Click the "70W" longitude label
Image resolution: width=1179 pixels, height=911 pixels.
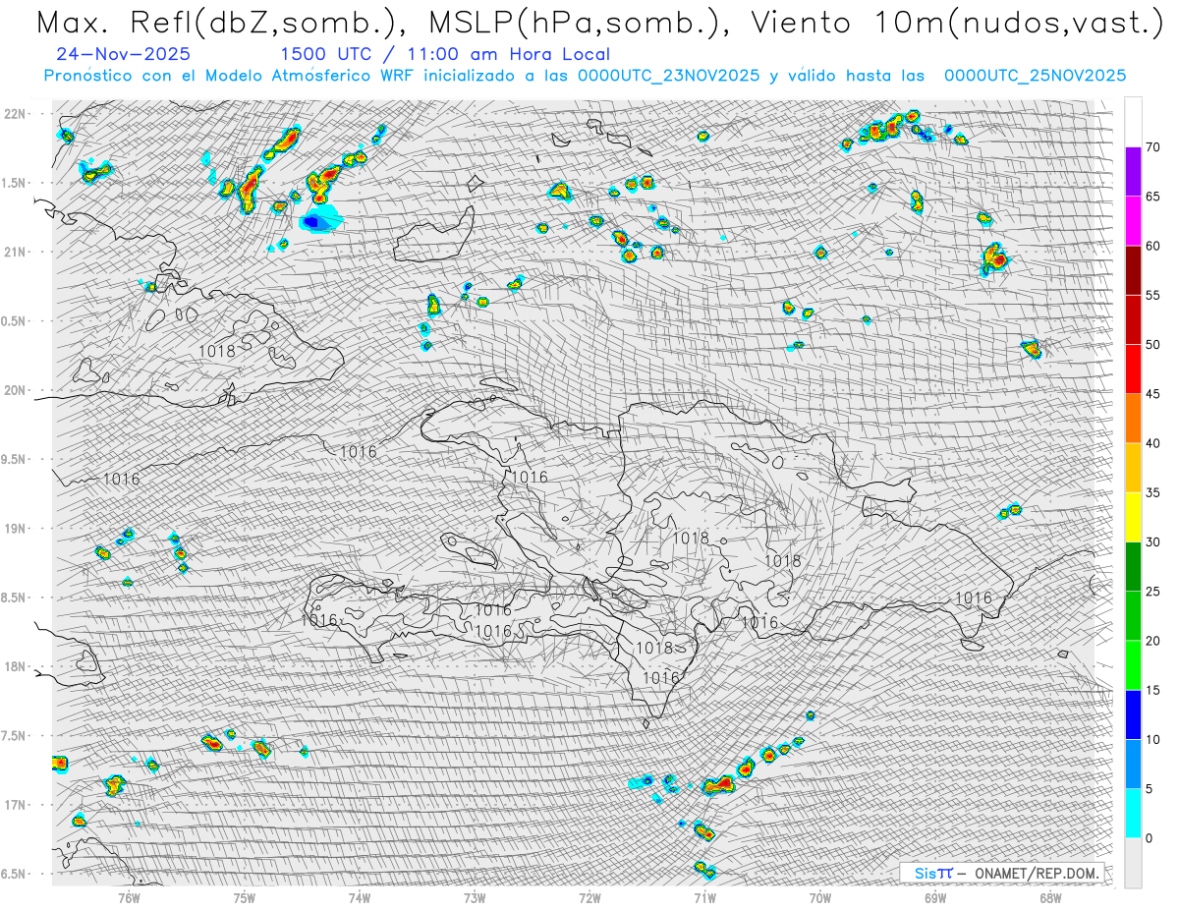[x=820, y=897]
